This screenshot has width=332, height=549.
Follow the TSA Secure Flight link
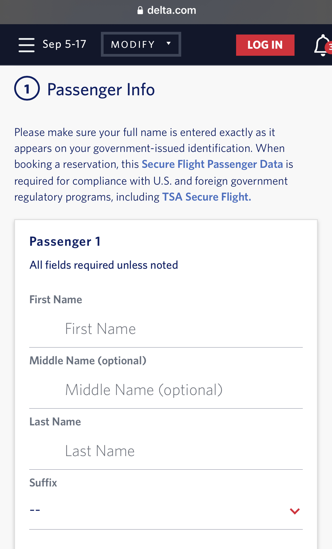pyautogui.click(x=207, y=197)
